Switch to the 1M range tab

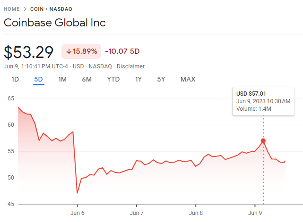coord(62,79)
